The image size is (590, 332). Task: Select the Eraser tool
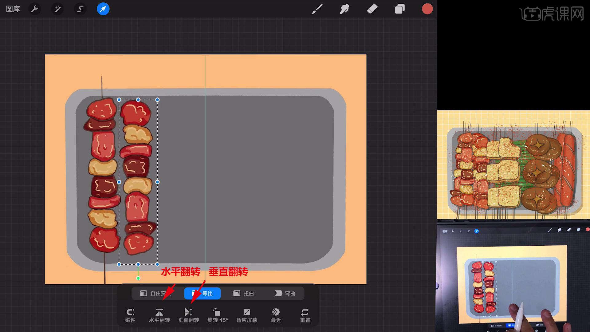tap(372, 9)
